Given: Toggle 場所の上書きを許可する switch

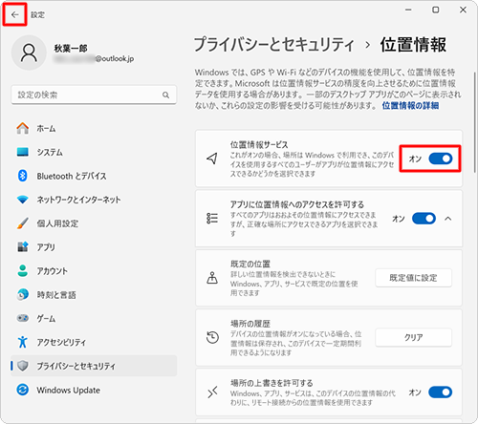Looking at the screenshot, I should tap(441, 392).
